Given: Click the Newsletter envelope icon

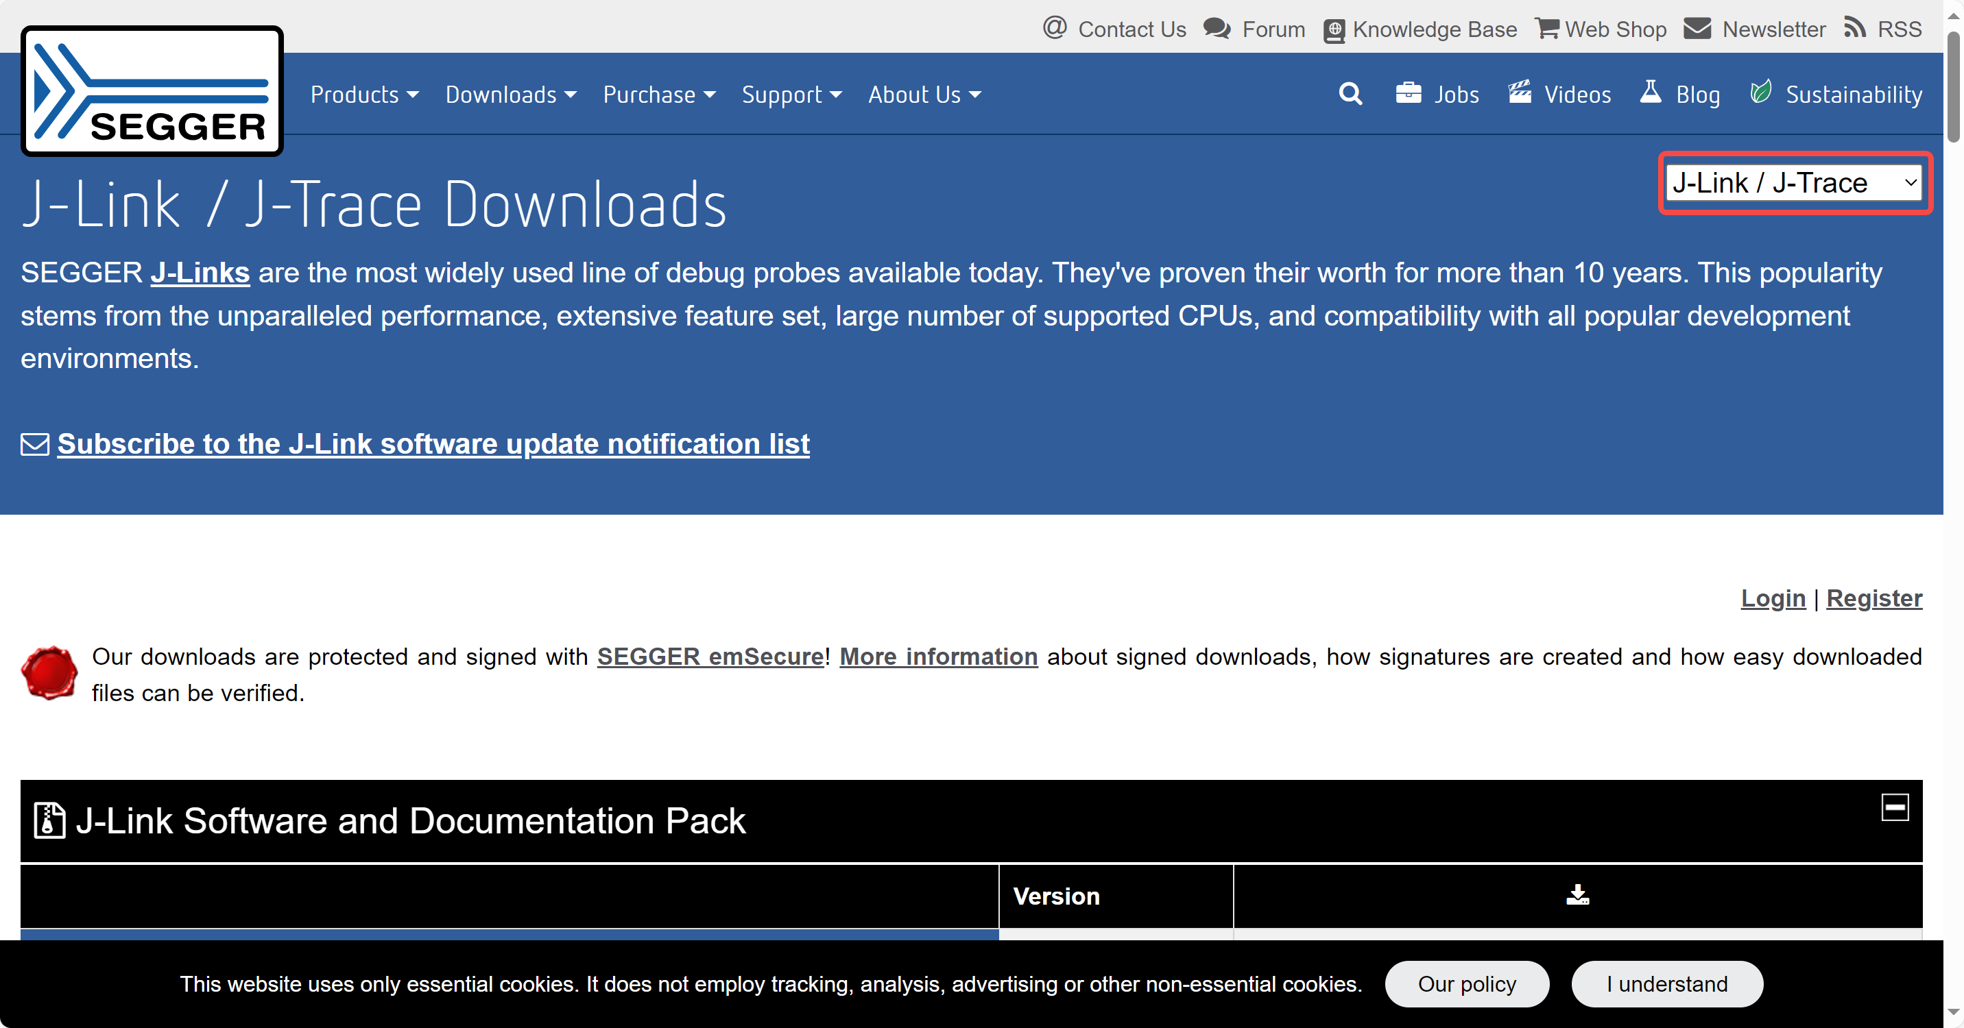Looking at the screenshot, I should (x=1698, y=28).
